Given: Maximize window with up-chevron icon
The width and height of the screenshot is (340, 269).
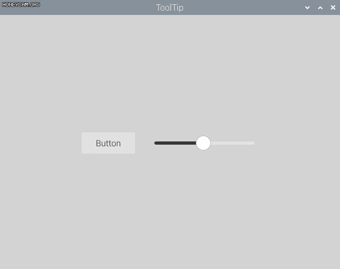Looking at the screenshot, I should 320,8.
